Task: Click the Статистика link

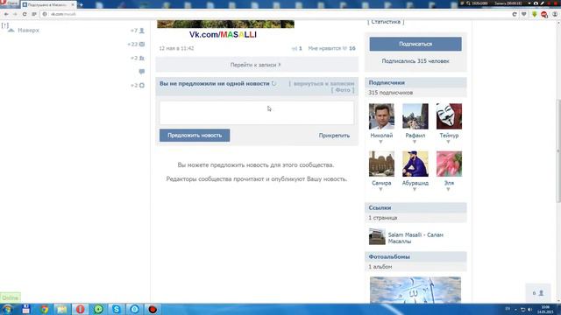Action: point(386,22)
